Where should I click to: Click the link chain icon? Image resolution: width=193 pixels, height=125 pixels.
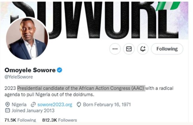tap(33, 105)
